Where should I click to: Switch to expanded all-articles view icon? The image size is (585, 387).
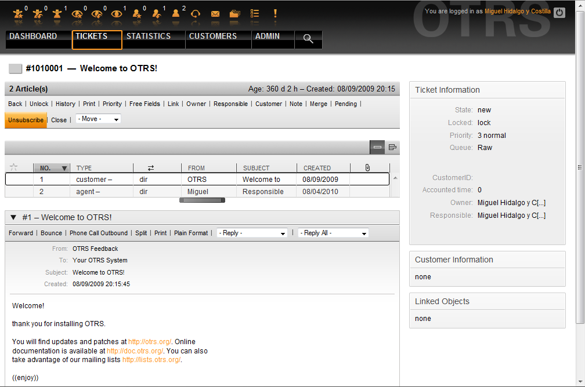(x=392, y=147)
